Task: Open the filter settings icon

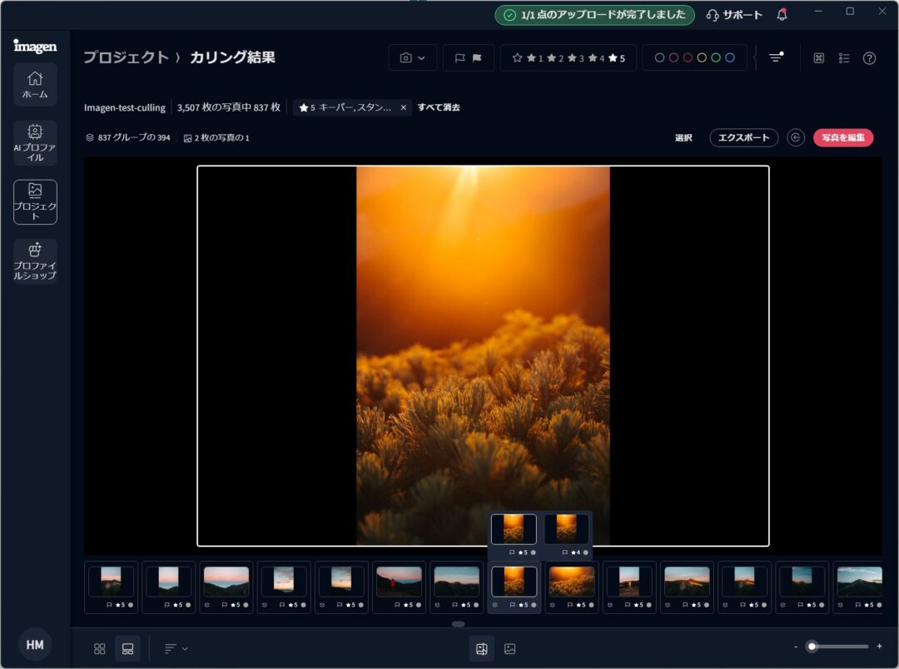Action: pyautogui.click(x=776, y=57)
